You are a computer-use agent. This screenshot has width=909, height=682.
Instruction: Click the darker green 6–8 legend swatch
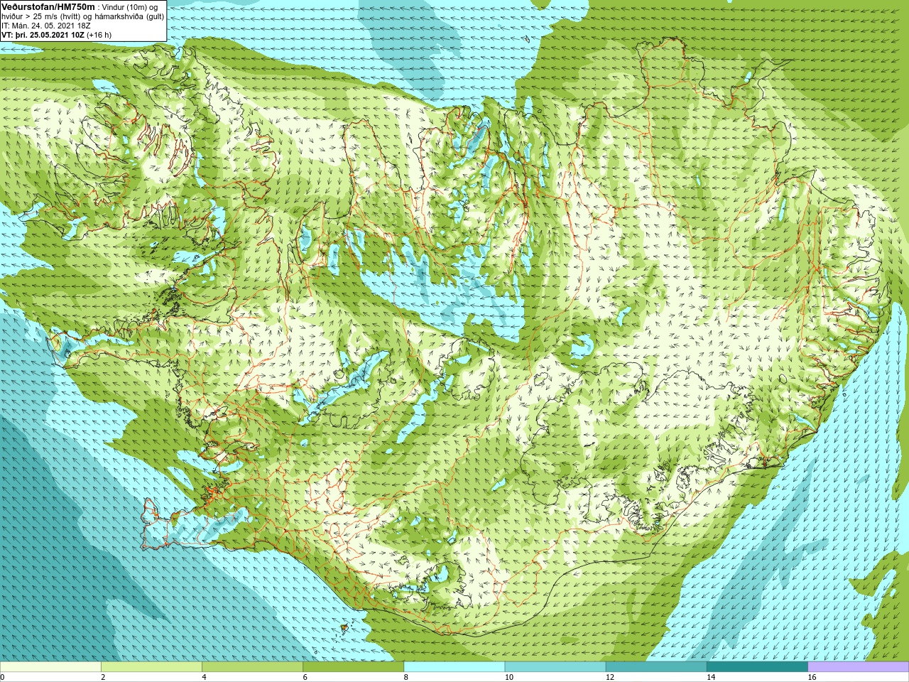coord(353,667)
